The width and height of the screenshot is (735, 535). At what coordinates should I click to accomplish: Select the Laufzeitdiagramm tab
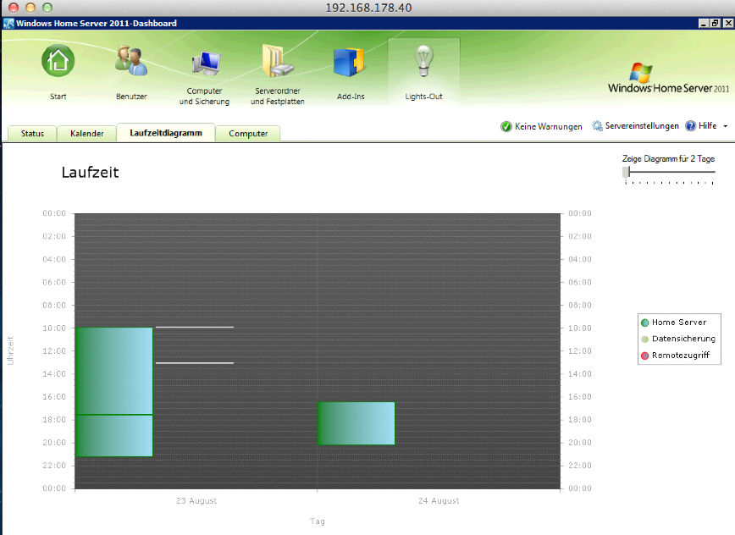coord(166,133)
